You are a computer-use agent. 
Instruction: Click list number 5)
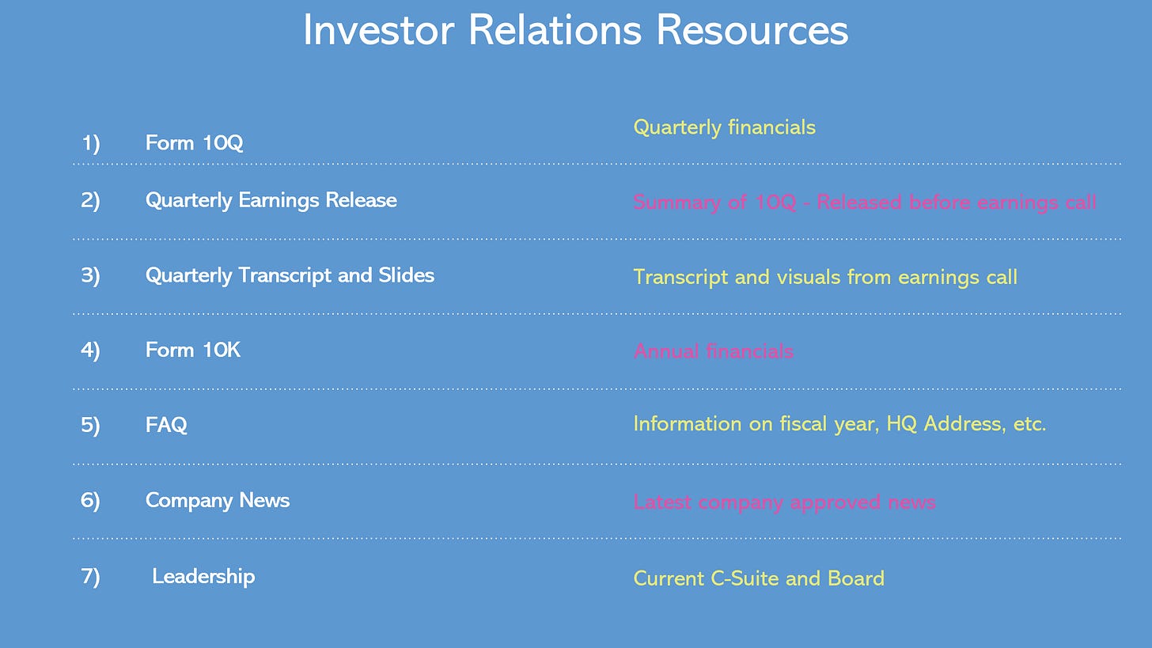tap(90, 425)
